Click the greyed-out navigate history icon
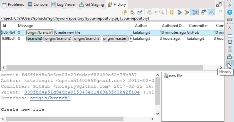The height and width of the screenshot is (122, 234). (x=150, y=12)
